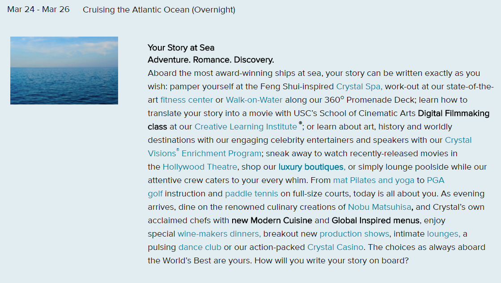Open the lounges link
Image resolution: width=501 pixels, height=283 pixels.
[443, 234]
